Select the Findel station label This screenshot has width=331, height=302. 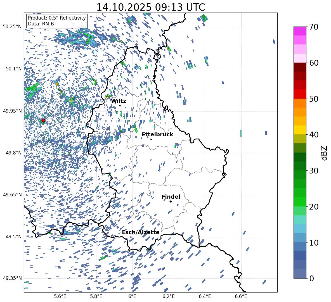click(171, 197)
